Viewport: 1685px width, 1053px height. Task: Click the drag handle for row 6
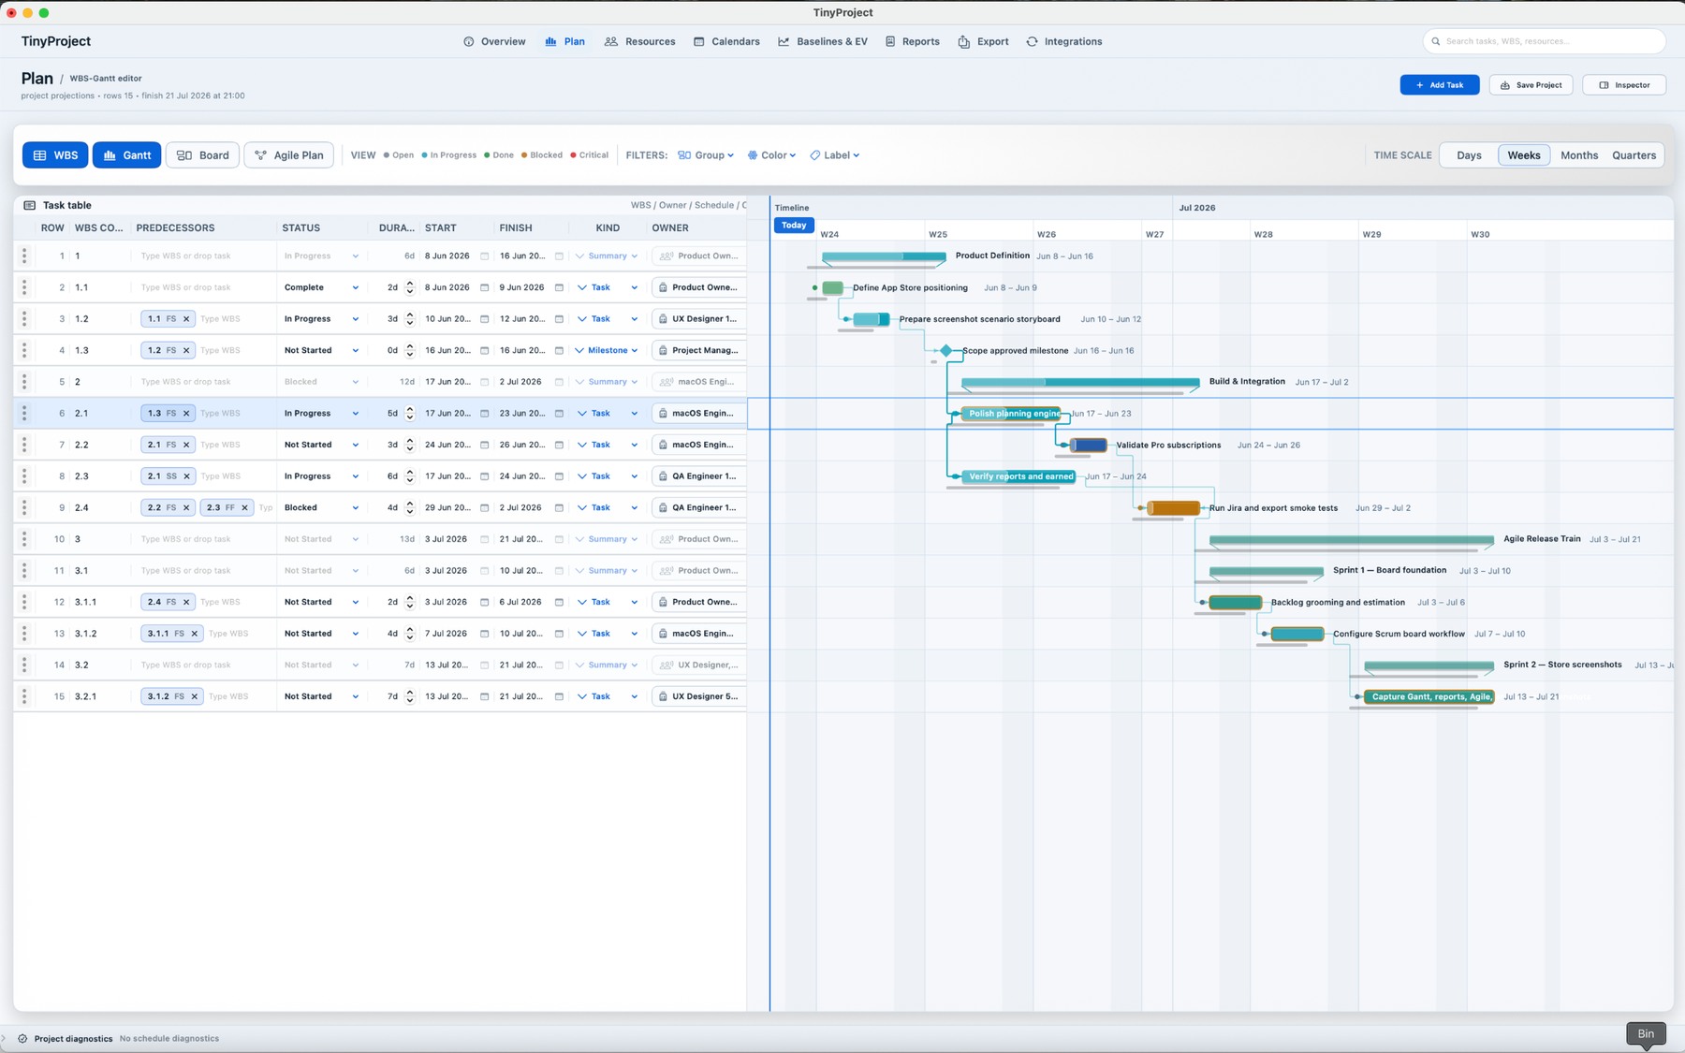pyautogui.click(x=24, y=413)
